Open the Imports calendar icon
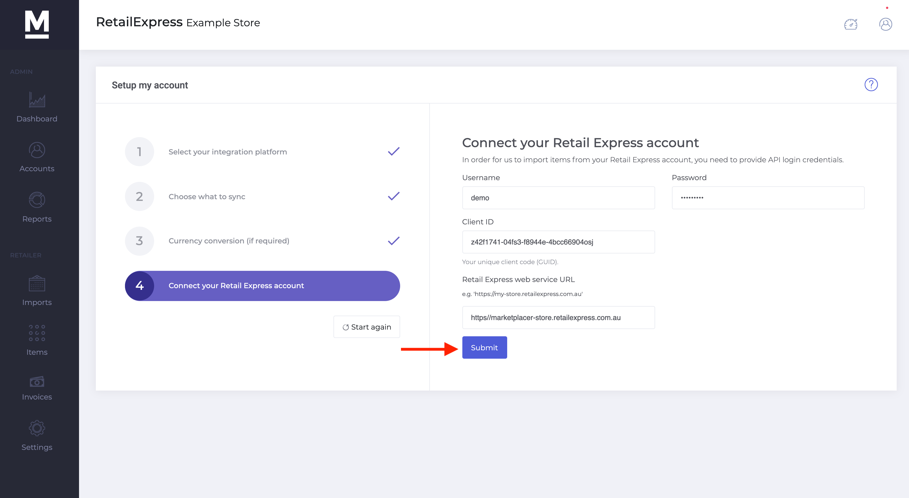909x498 pixels. click(x=37, y=283)
